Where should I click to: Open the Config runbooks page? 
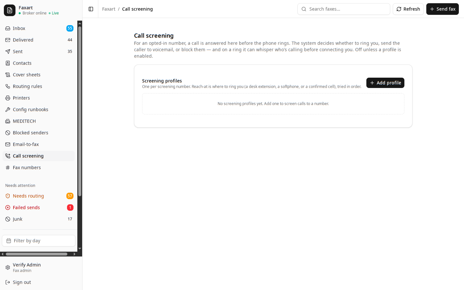click(39, 110)
